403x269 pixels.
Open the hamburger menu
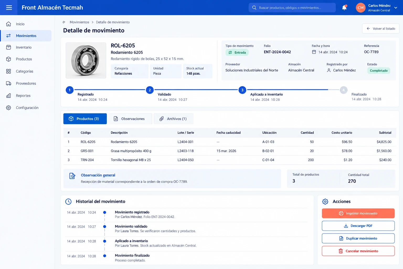click(x=9, y=8)
